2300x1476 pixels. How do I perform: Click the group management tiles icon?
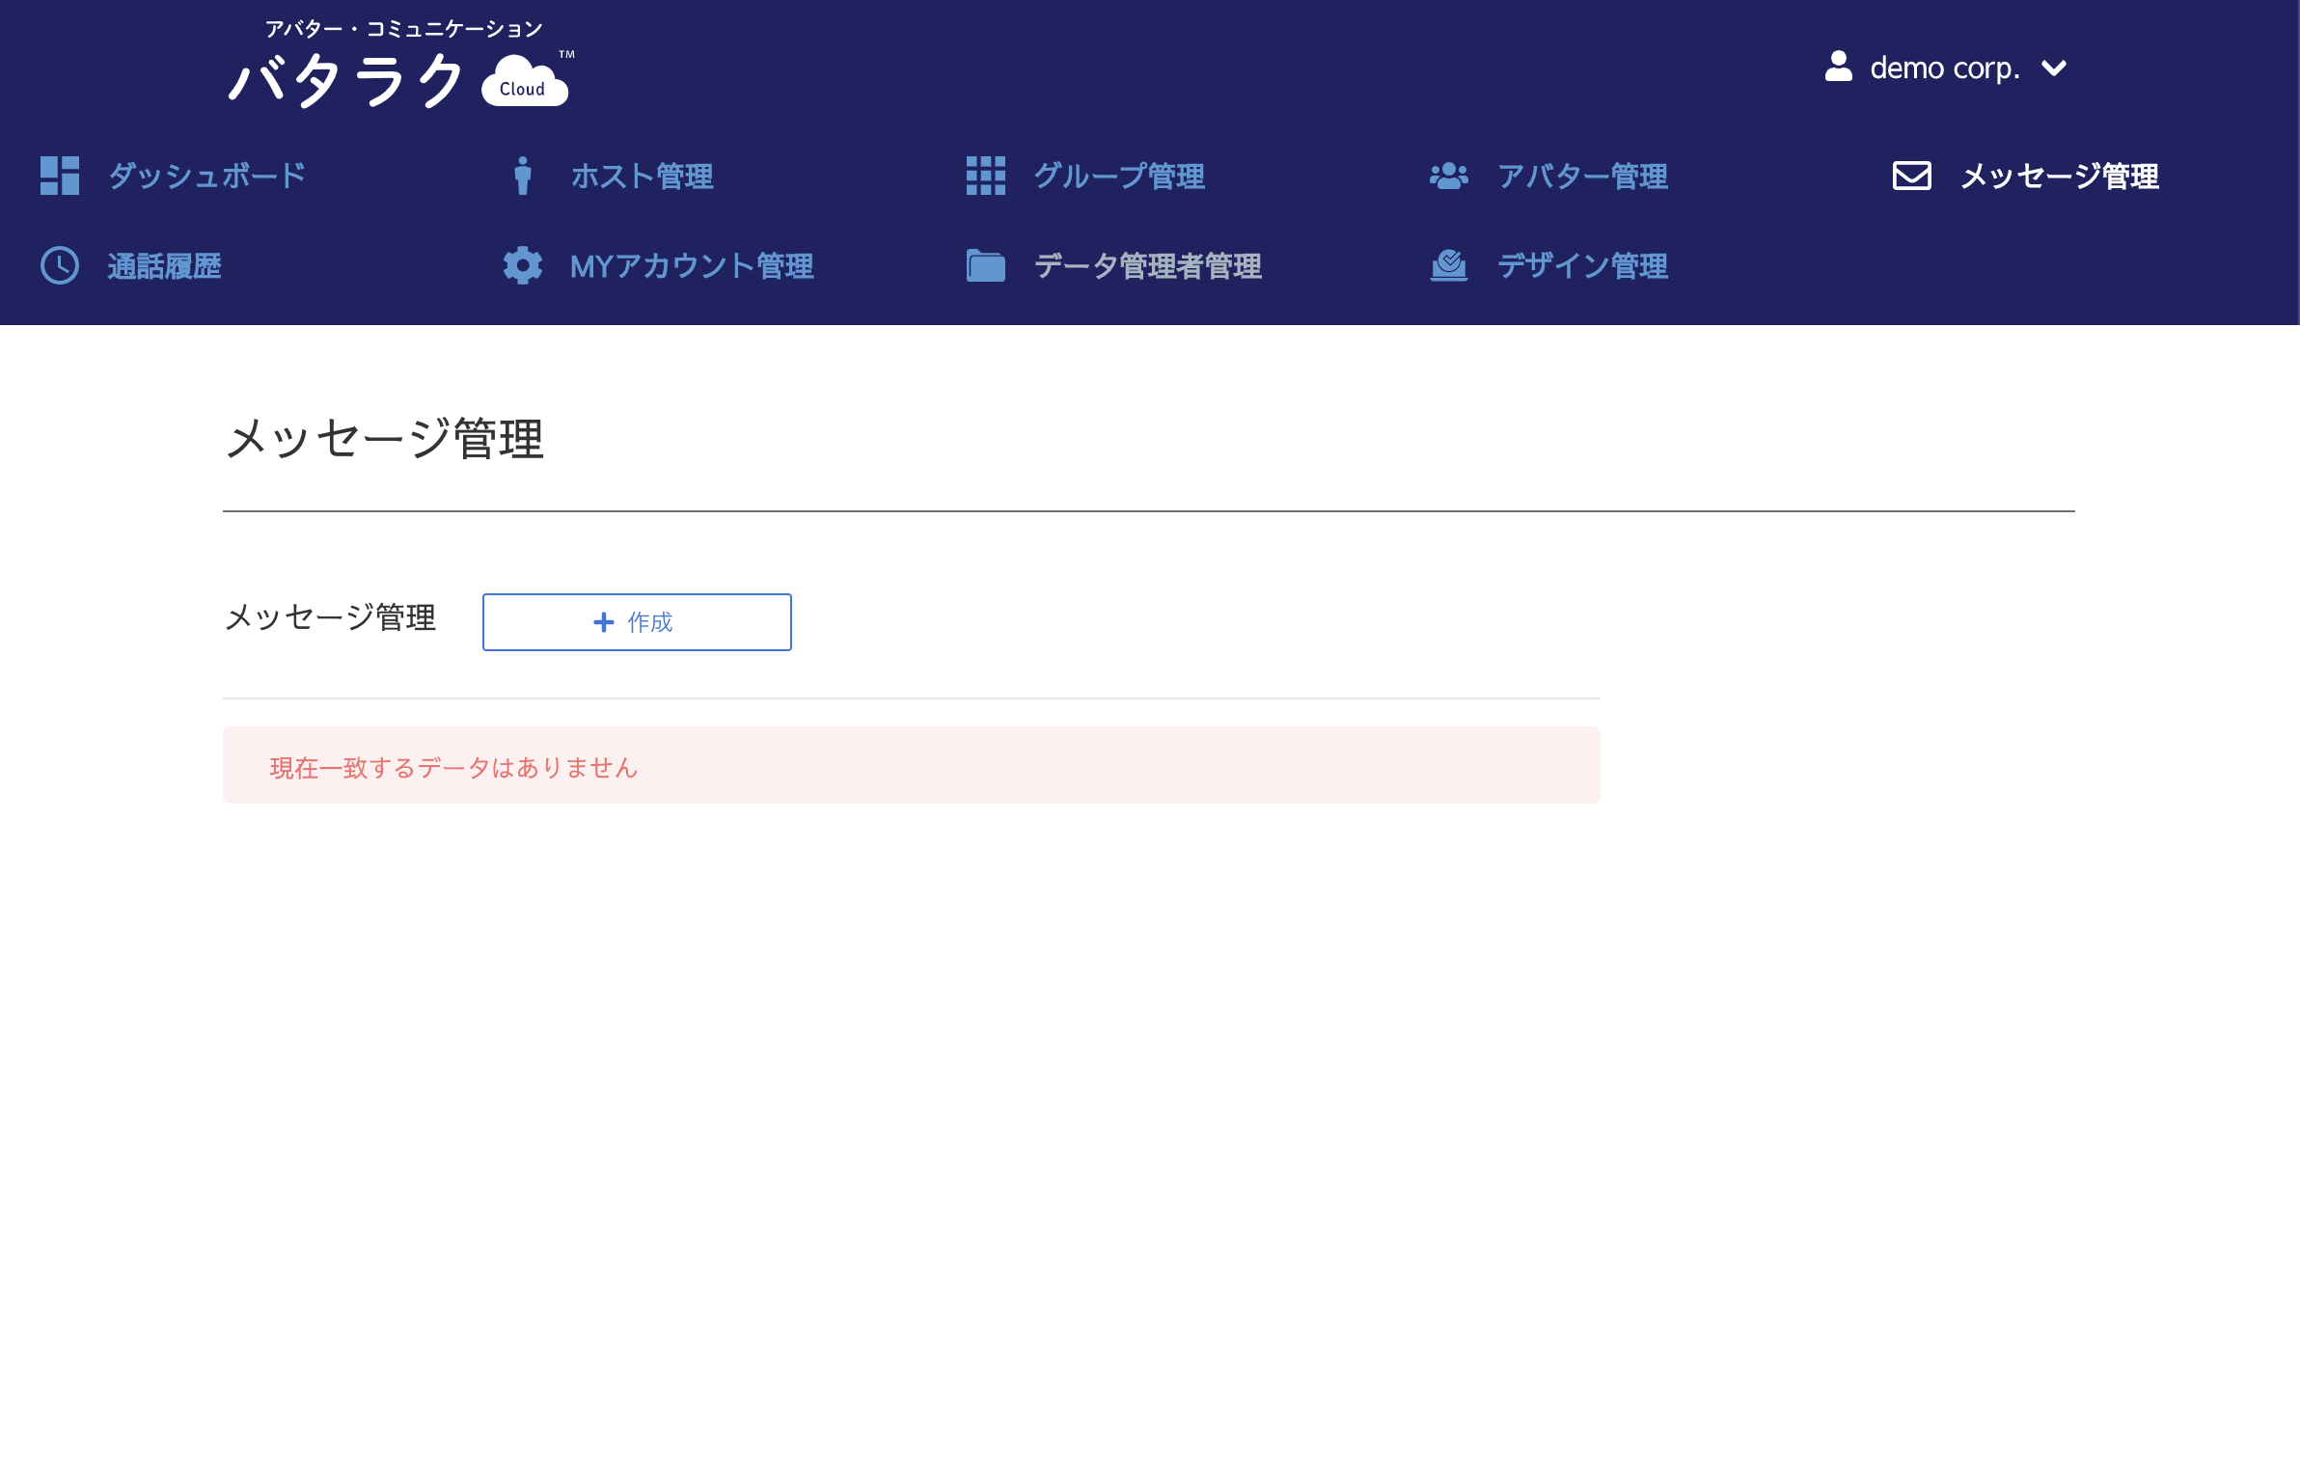985,176
